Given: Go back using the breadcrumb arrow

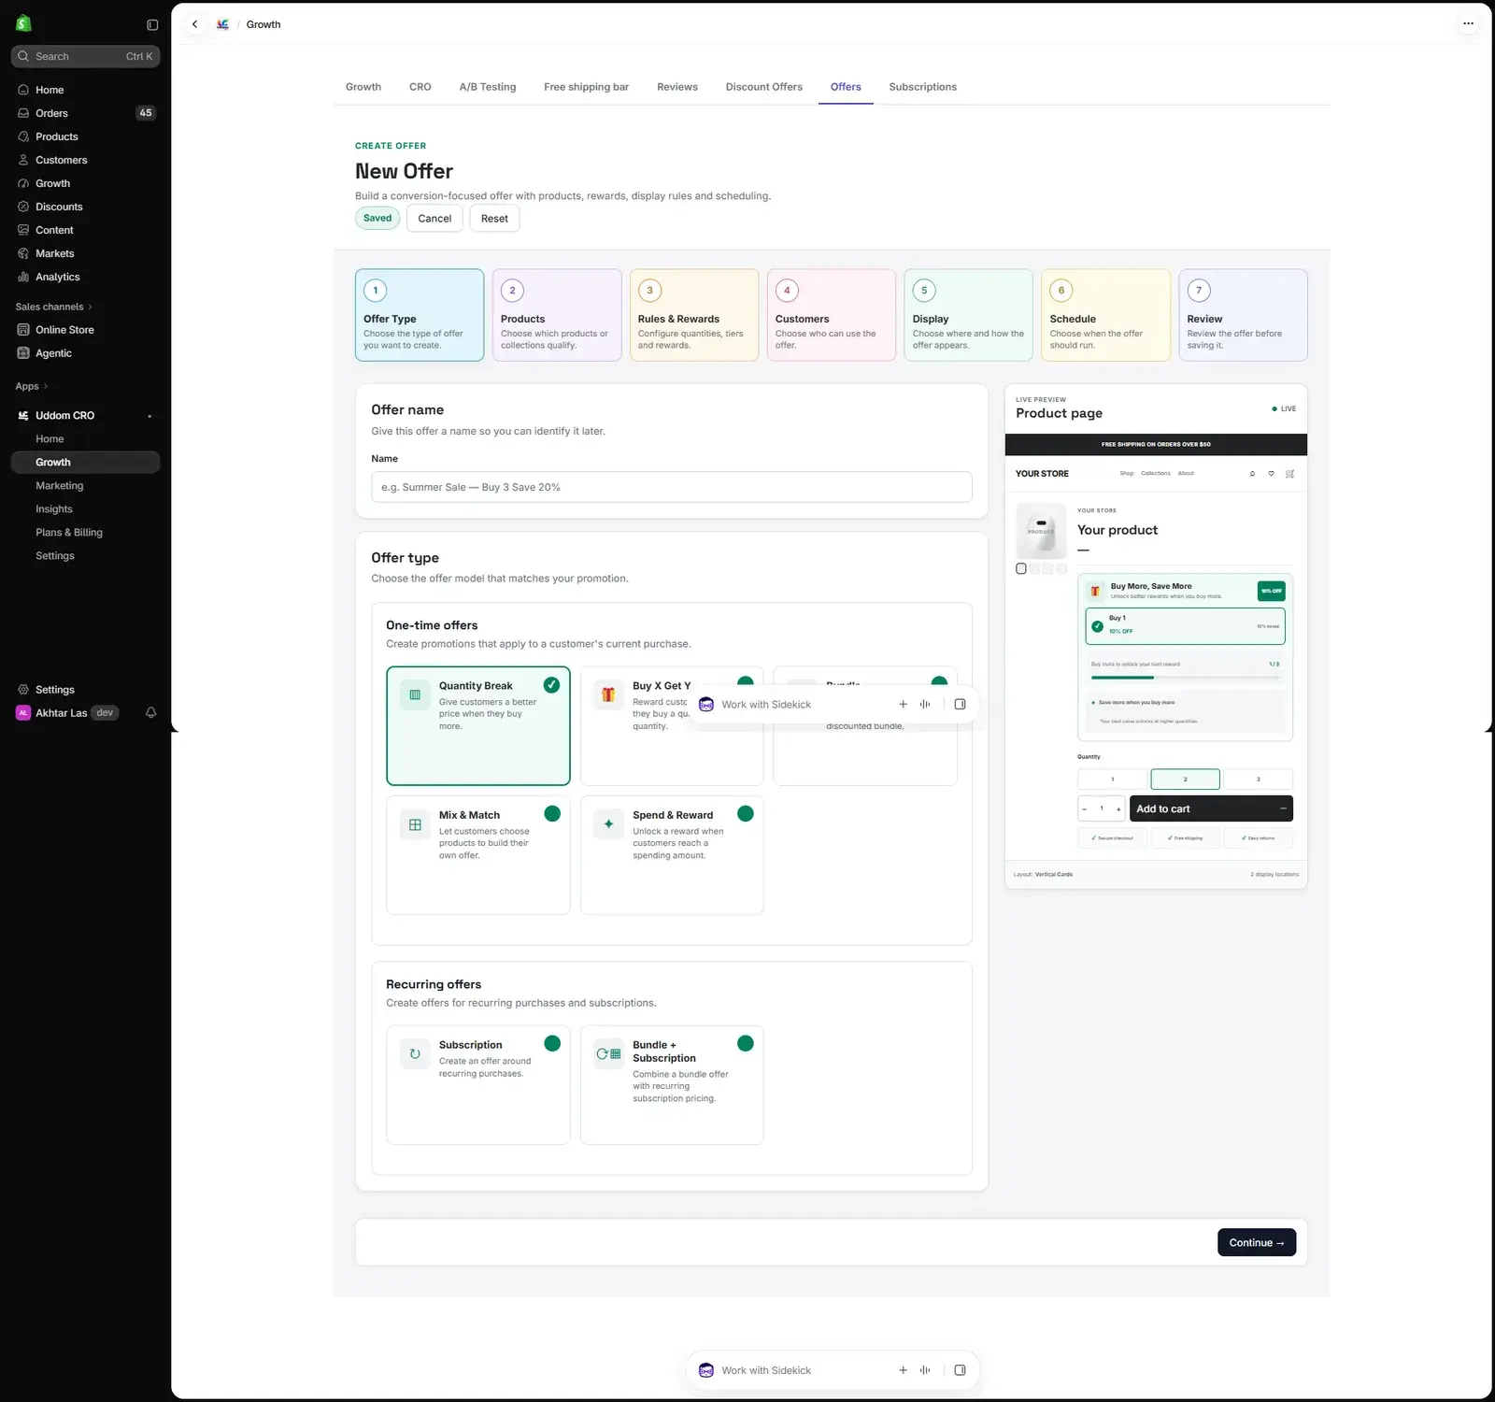Looking at the screenshot, I should pos(194,24).
